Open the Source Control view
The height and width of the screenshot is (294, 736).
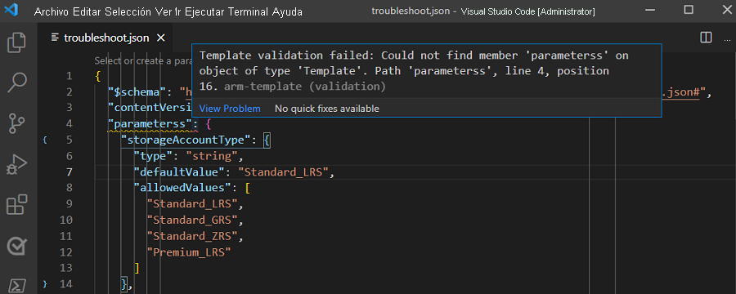17,123
